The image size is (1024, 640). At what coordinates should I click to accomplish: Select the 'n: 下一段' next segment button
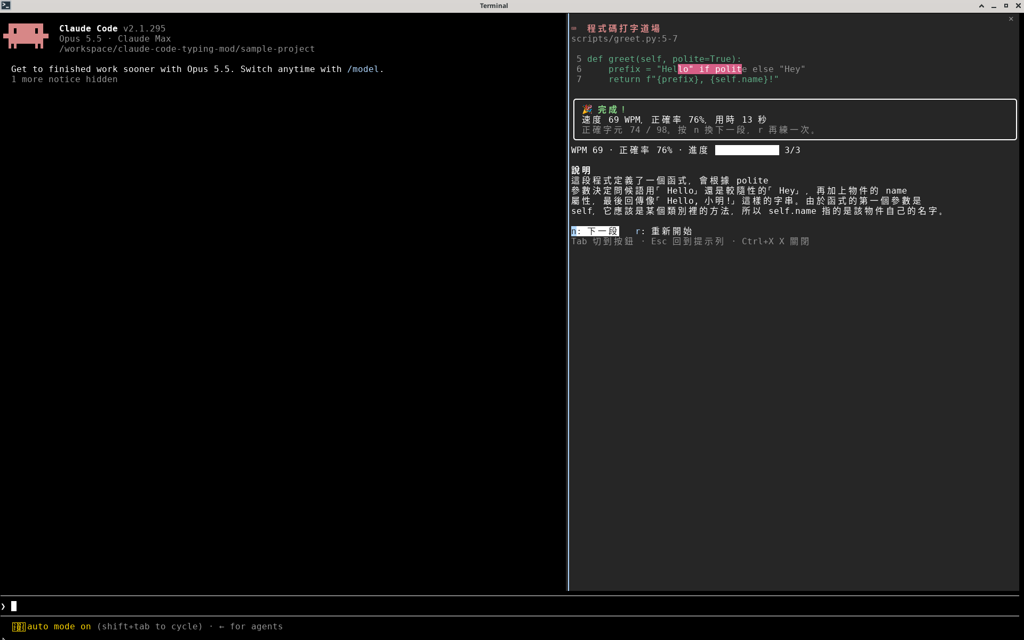[x=595, y=231]
